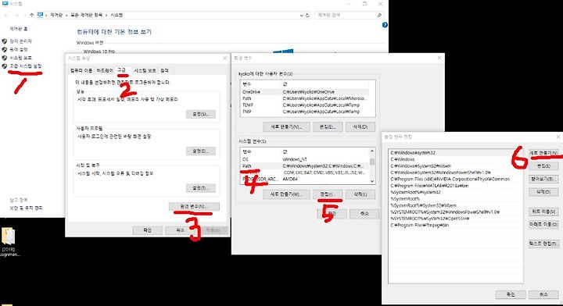Click 편집(I) under system variables
Image resolution: width=563 pixels, height=306 pixels.
[x=327, y=194]
